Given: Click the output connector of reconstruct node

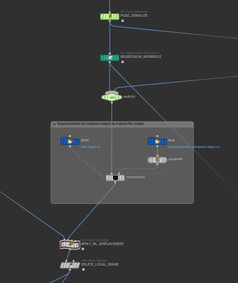Looking at the screenshot, I should click(x=115, y=182).
